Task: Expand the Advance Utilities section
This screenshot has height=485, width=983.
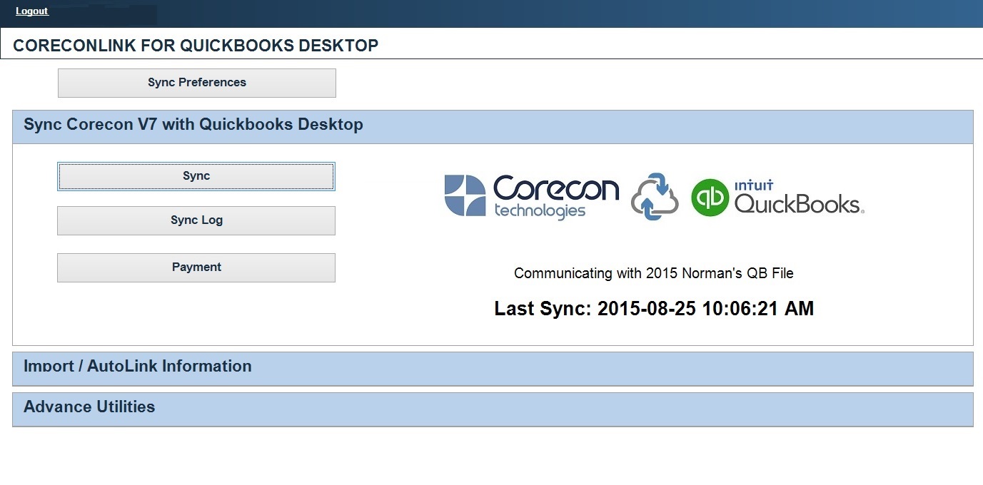Action: coord(493,409)
